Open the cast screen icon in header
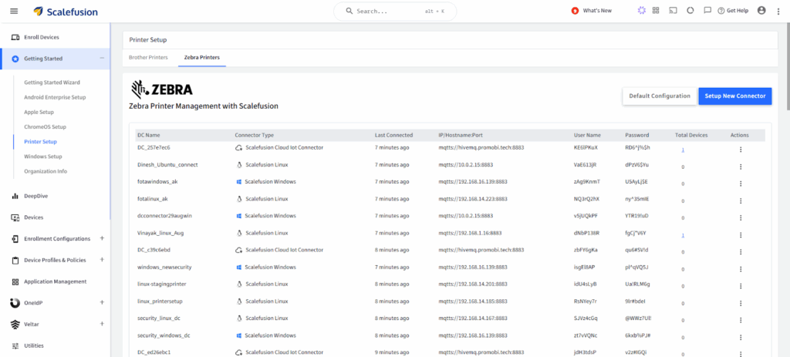790x357 pixels. pos(673,11)
